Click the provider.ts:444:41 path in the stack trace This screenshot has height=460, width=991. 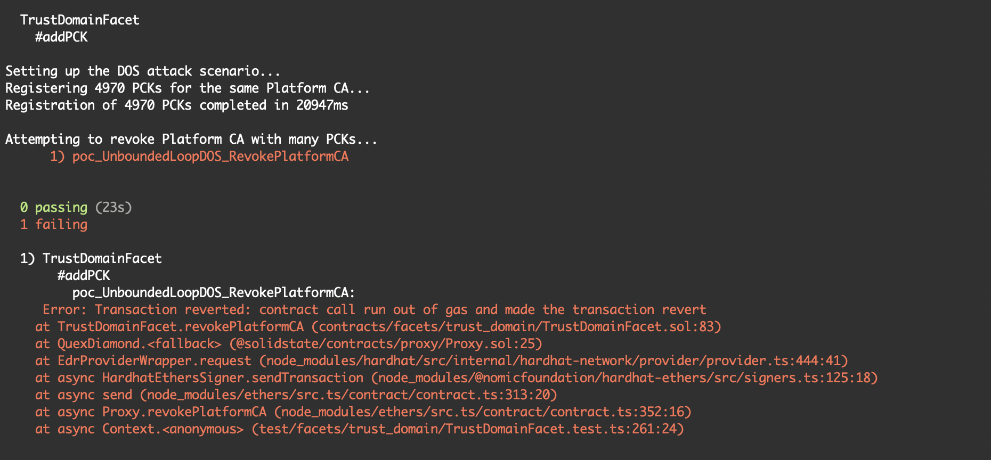(554, 360)
